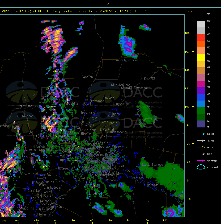
Task: Select the light blue 30-35 dBZ swatch
Action: pyautogui.click(x=201, y=104)
